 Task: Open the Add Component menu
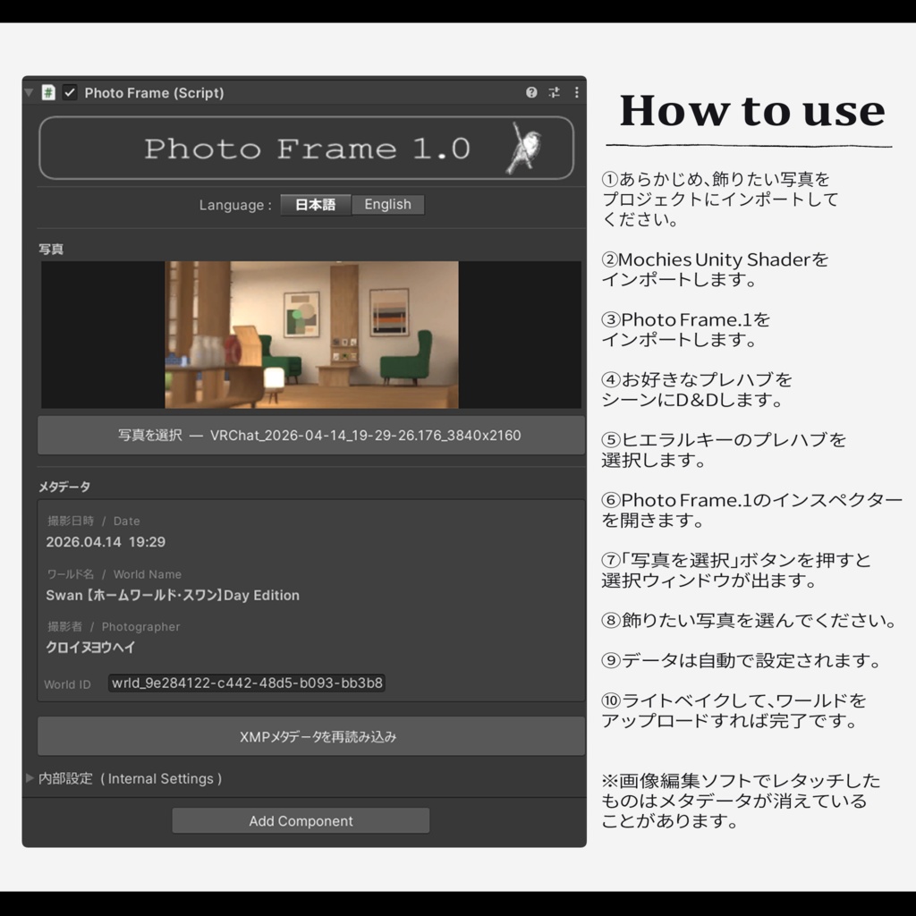301,820
